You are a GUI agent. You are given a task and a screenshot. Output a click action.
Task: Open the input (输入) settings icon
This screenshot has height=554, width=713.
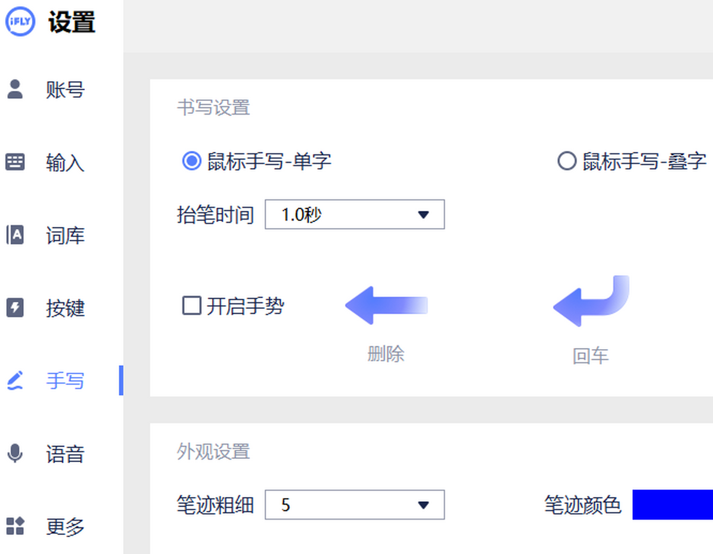pyautogui.click(x=15, y=162)
